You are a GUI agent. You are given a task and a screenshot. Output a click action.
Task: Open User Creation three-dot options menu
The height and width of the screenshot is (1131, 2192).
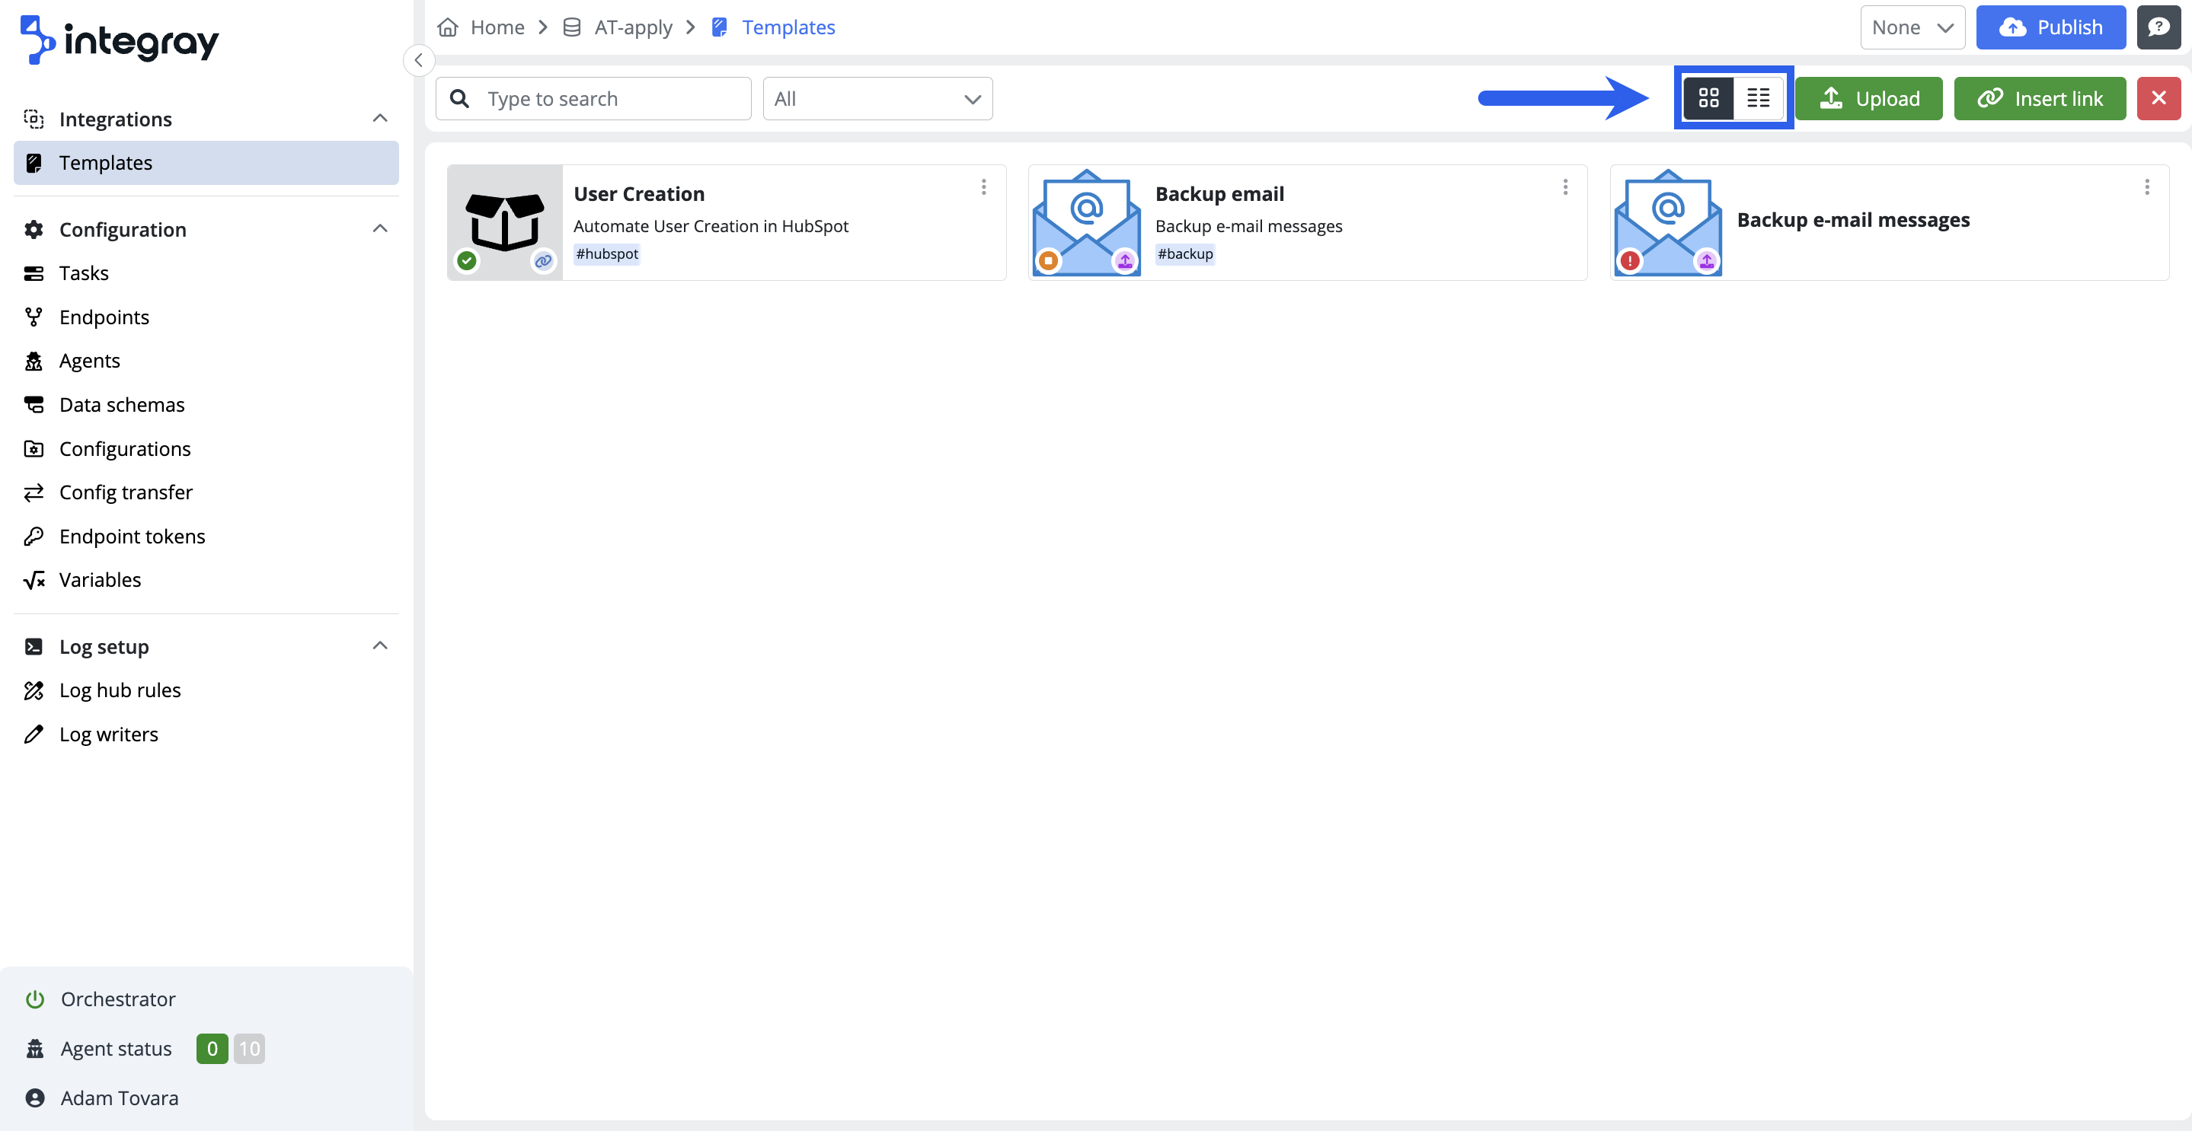point(984,187)
